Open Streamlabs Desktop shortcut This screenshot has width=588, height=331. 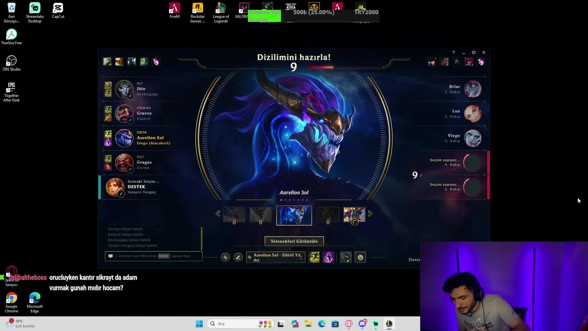pyautogui.click(x=34, y=13)
